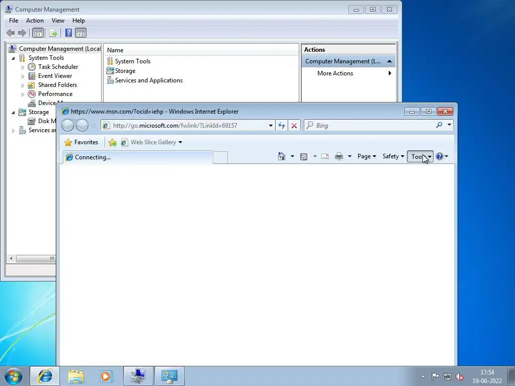Image resolution: width=515 pixels, height=386 pixels.
Task: Select Performance in the tree
Action: click(x=55, y=94)
